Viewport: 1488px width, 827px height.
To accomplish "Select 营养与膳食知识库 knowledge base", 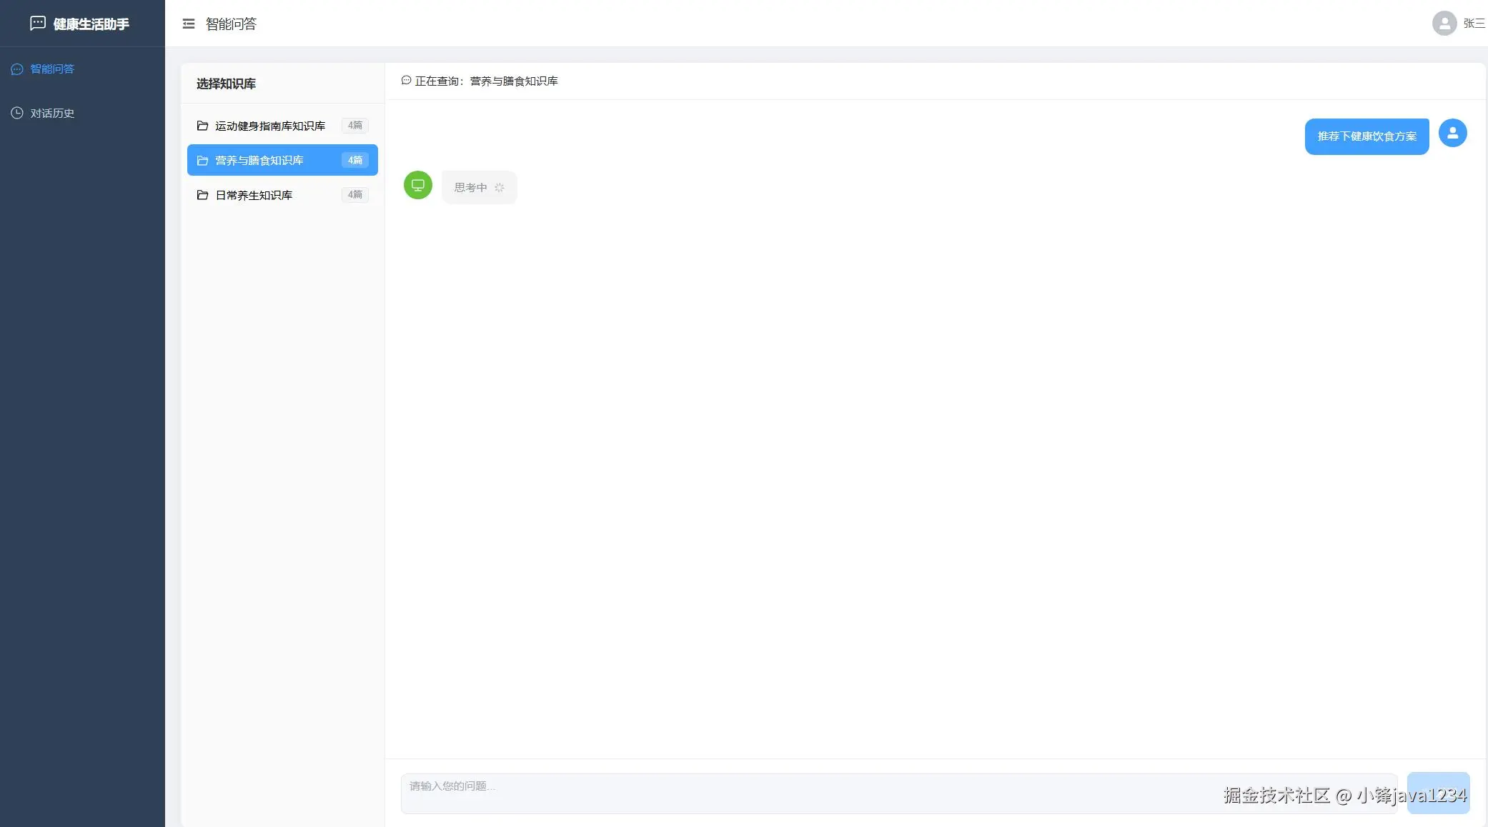I will [259, 161].
